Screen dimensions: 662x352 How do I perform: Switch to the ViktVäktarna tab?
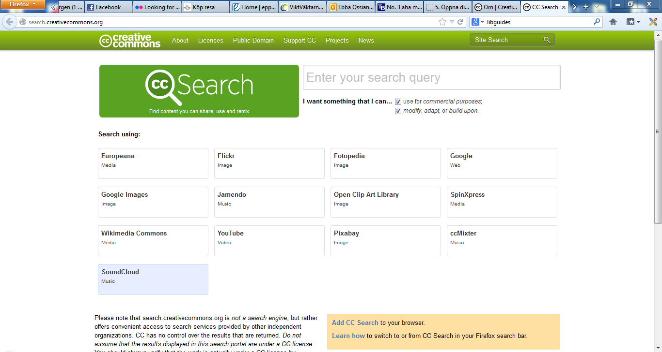coord(302,7)
